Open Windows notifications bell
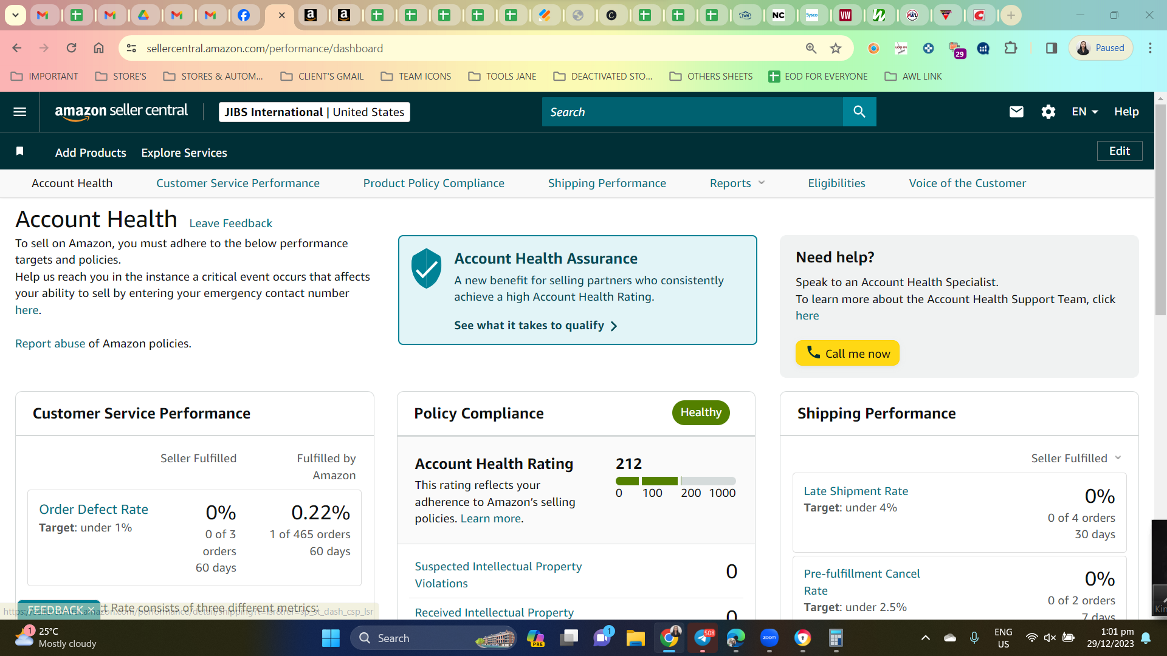 pos(1146,638)
